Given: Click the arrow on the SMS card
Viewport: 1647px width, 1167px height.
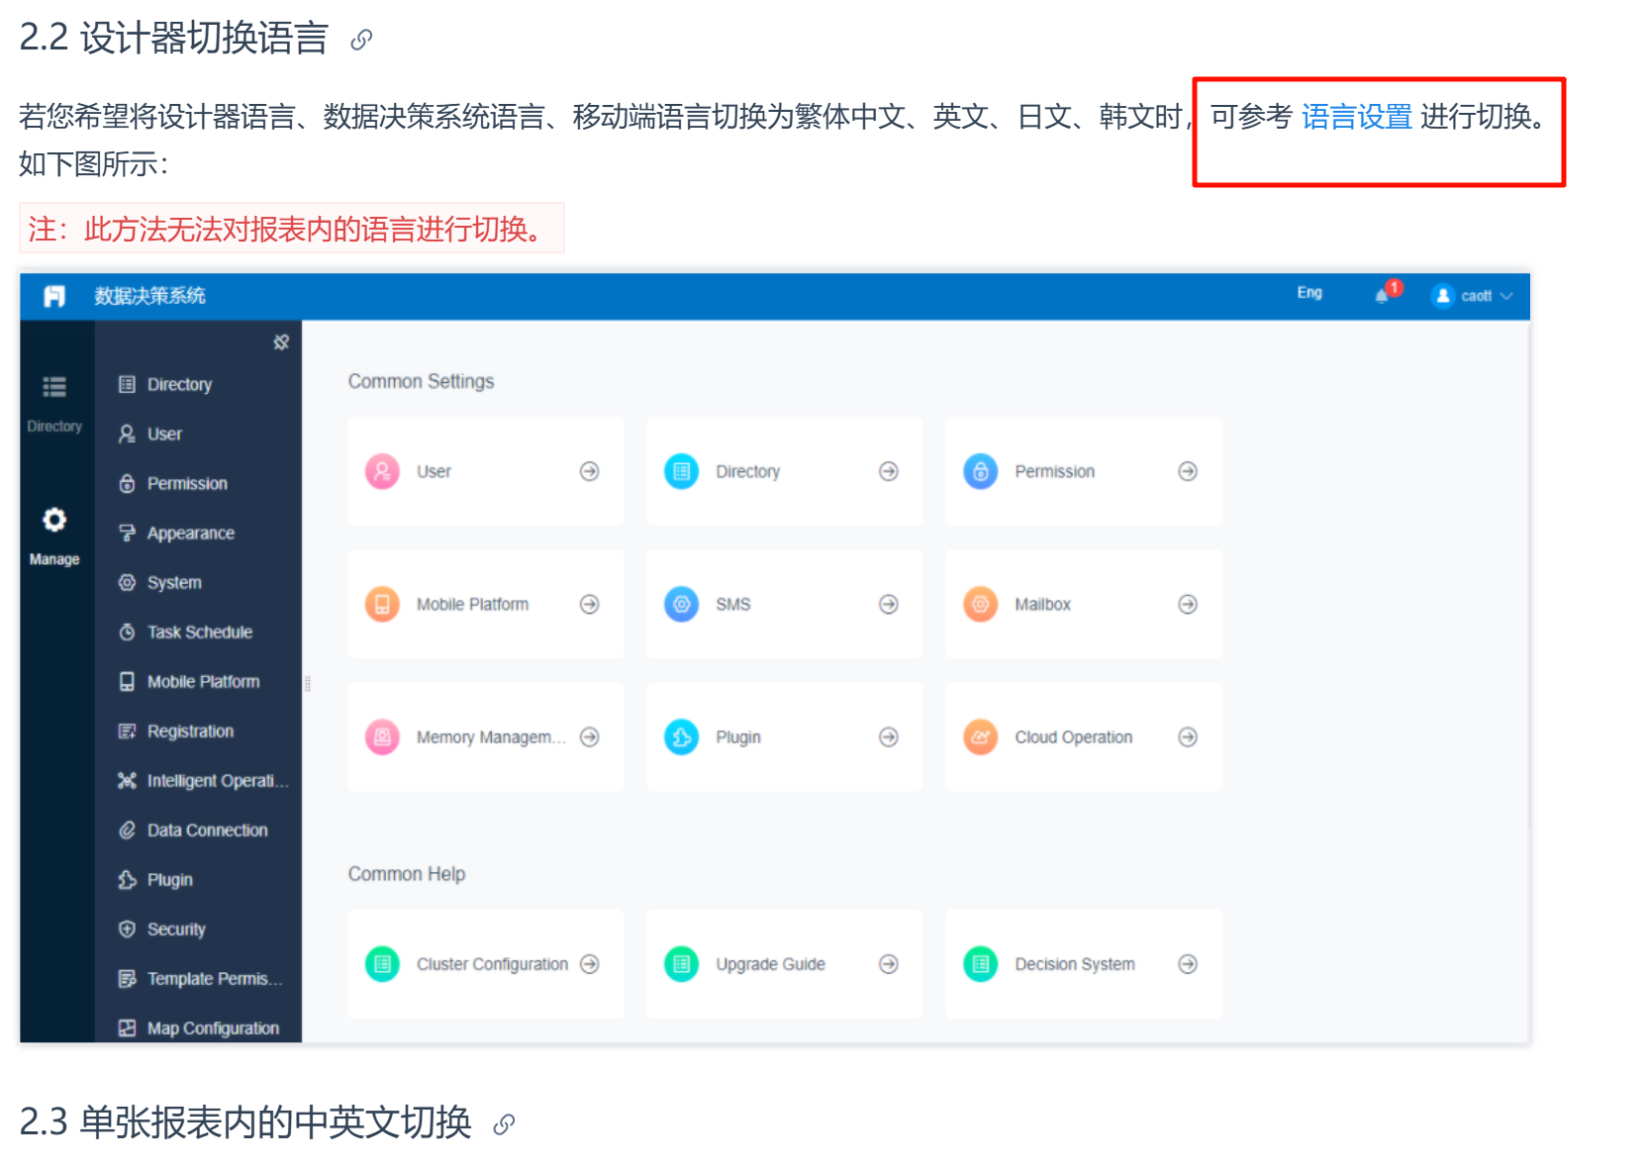Looking at the screenshot, I should (x=889, y=604).
